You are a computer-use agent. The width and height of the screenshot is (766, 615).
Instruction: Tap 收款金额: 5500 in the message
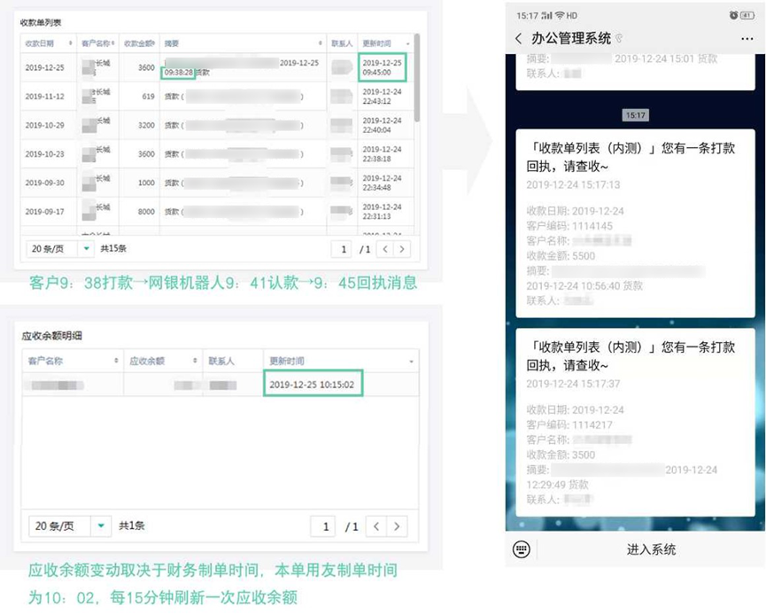point(561,256)
